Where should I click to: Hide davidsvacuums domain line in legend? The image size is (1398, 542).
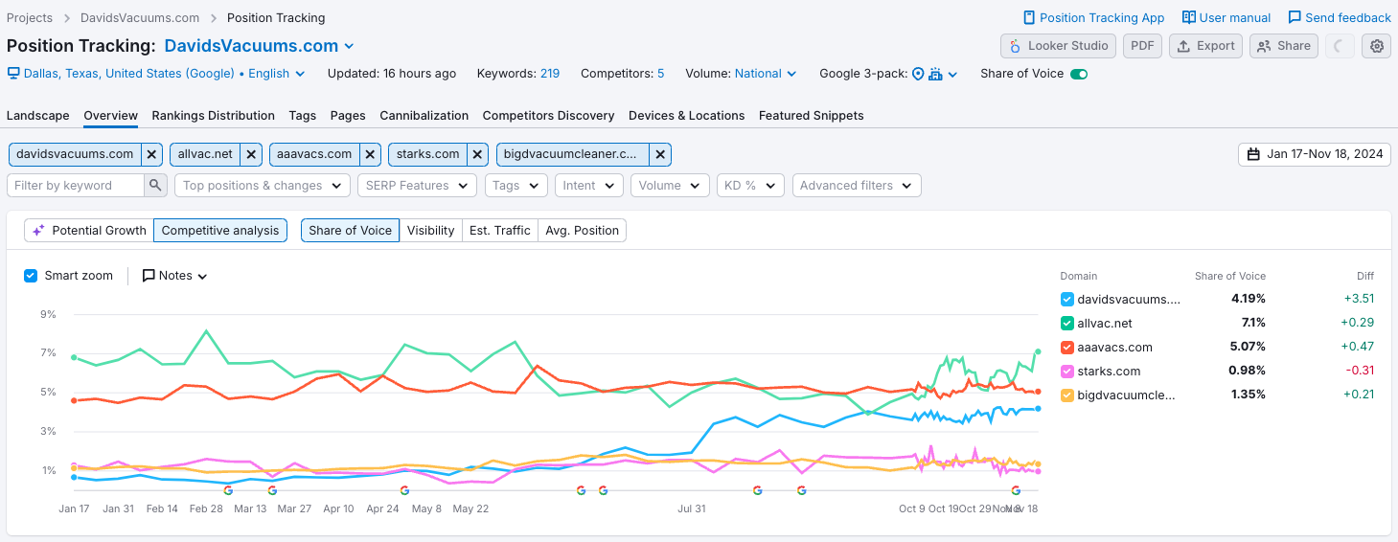1067,299
